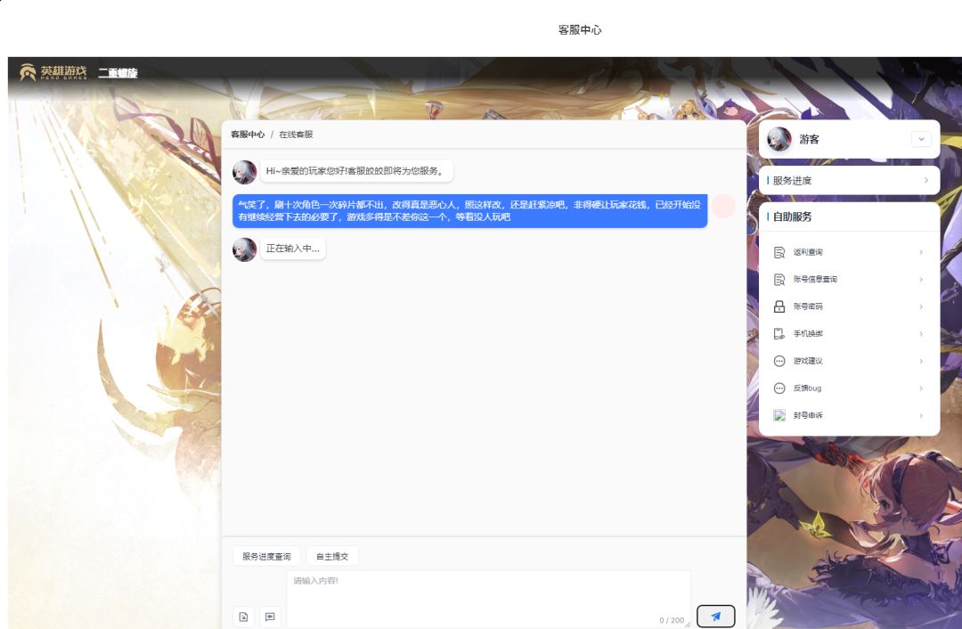Focus the 请输入内容 message input box
Viewport: 962px width, 629px height.
(488, 599)
